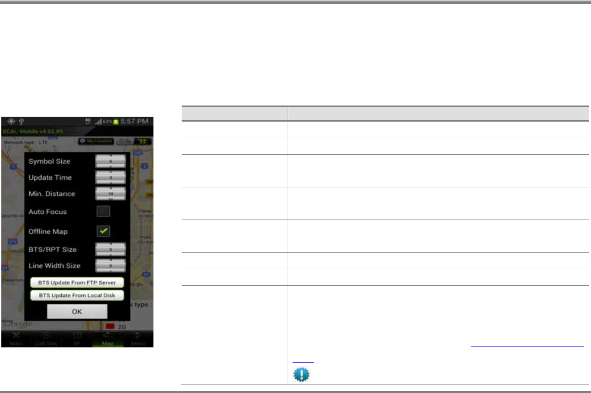Confirm map settings with OK

(x=77, y=312)
